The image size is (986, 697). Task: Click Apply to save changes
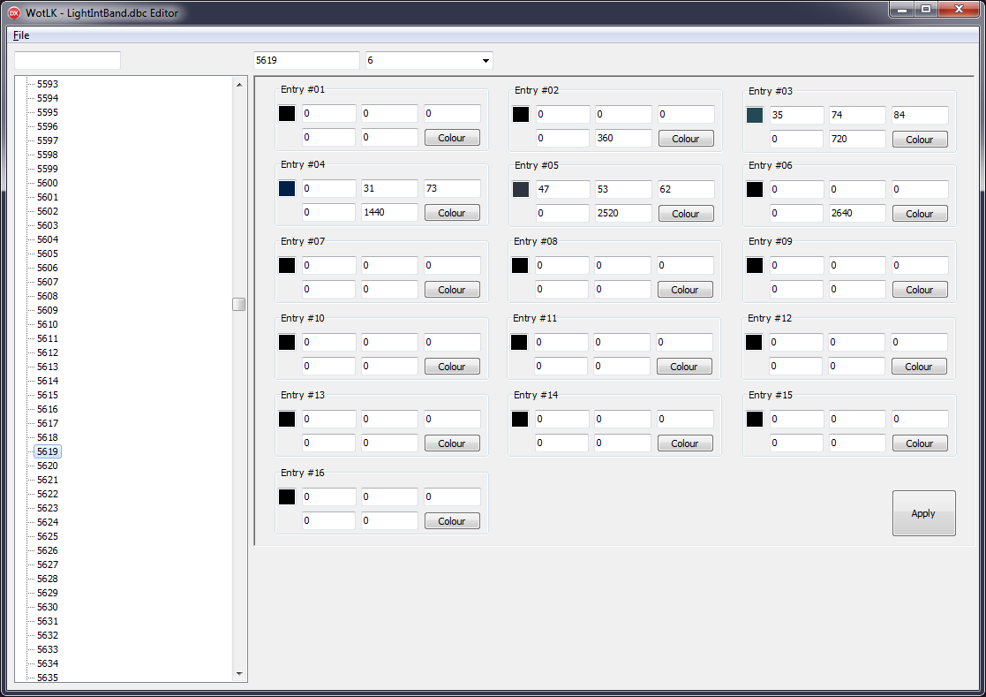(923, 513)
